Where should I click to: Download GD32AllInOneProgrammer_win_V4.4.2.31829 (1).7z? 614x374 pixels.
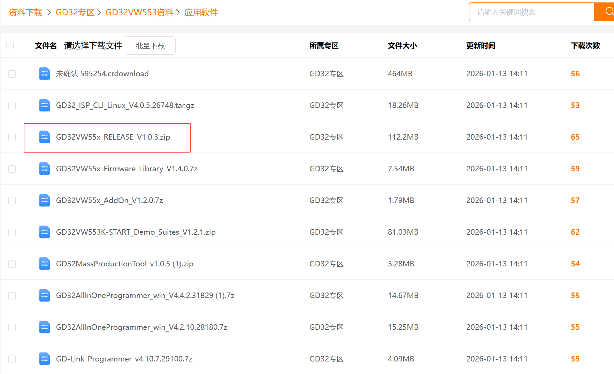tap(145, 295)
